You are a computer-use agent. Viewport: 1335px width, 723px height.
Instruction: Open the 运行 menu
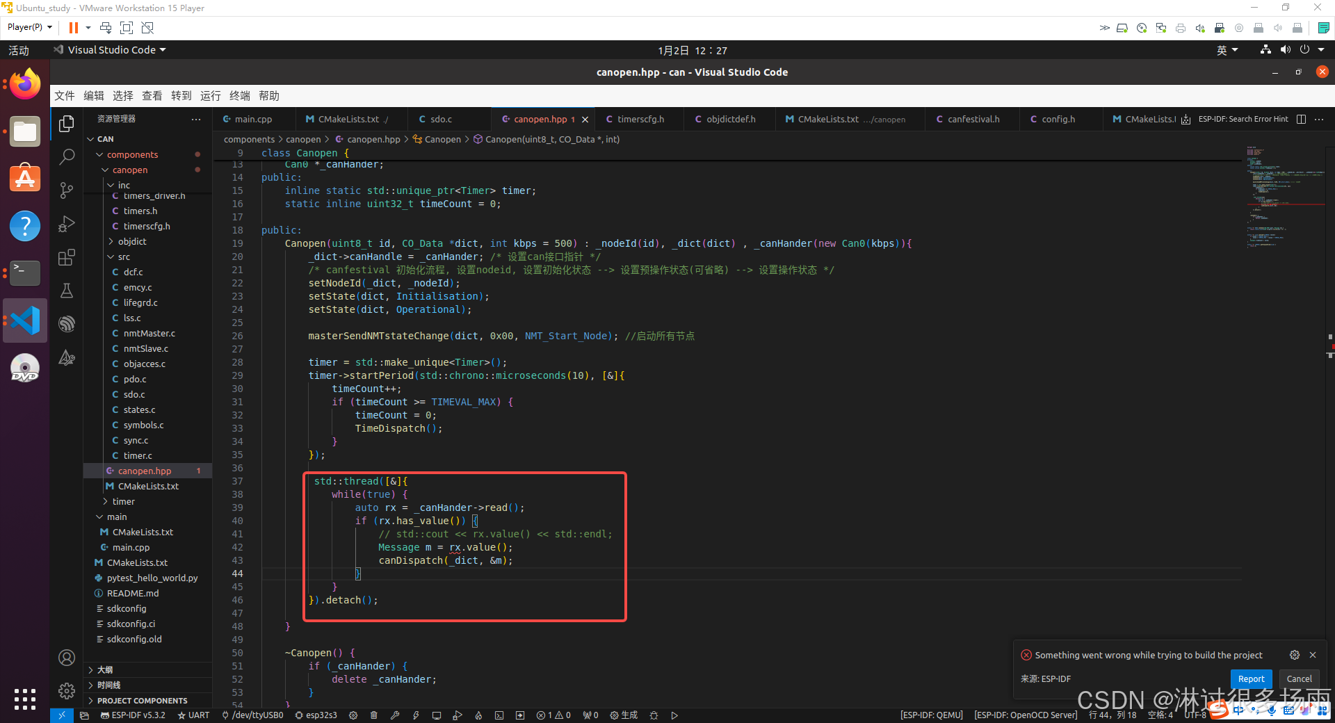pos(211,96)
